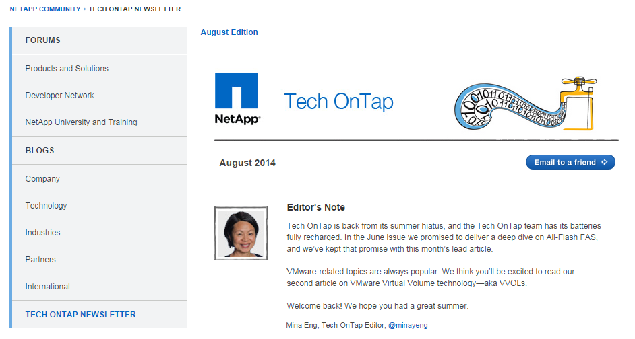Click the Mina Eng signature line
This screenshot has width=635, height=339.
(x=355, y=326)
